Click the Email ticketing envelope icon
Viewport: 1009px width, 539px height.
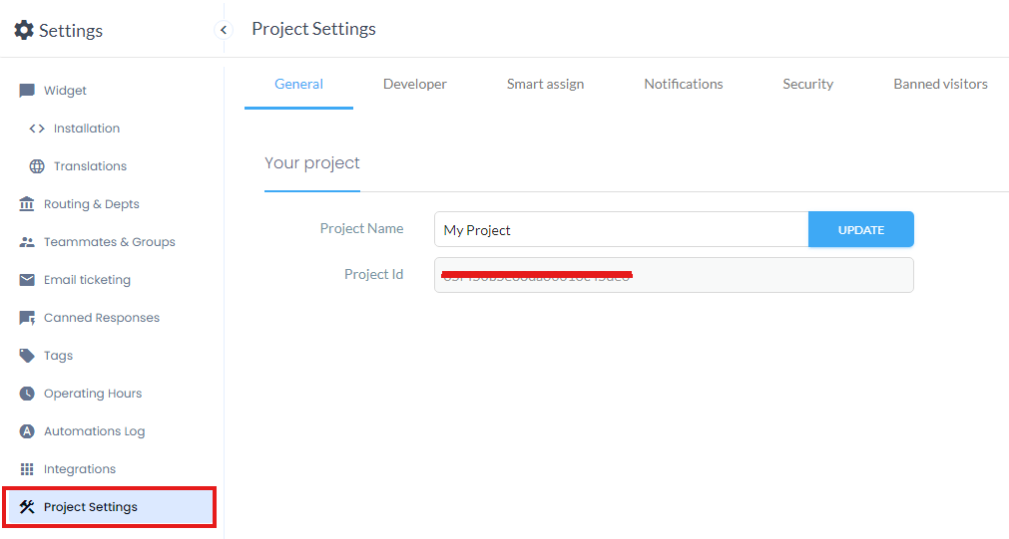27,280
